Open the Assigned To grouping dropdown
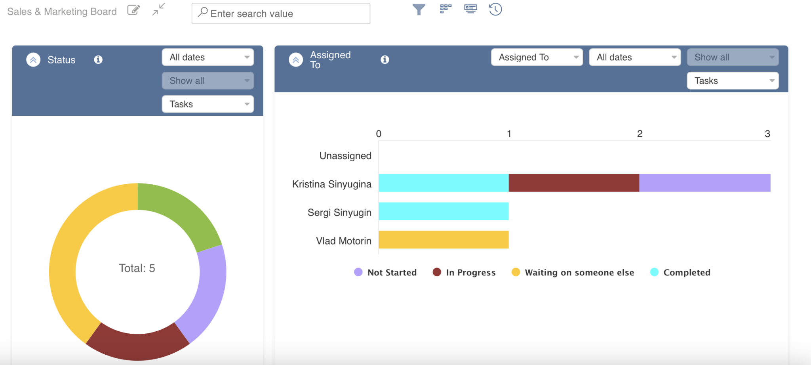811x365 pixels. click(537, 57)
